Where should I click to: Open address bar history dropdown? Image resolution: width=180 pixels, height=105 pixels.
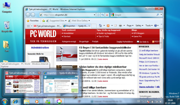[94, 15]
